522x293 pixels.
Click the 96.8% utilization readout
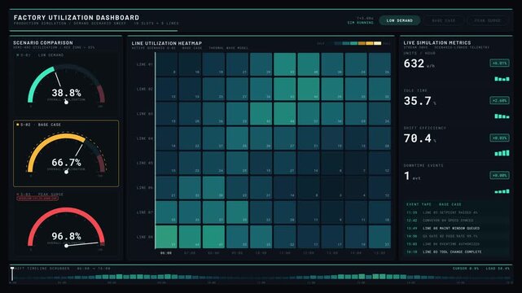click(66, 236)
